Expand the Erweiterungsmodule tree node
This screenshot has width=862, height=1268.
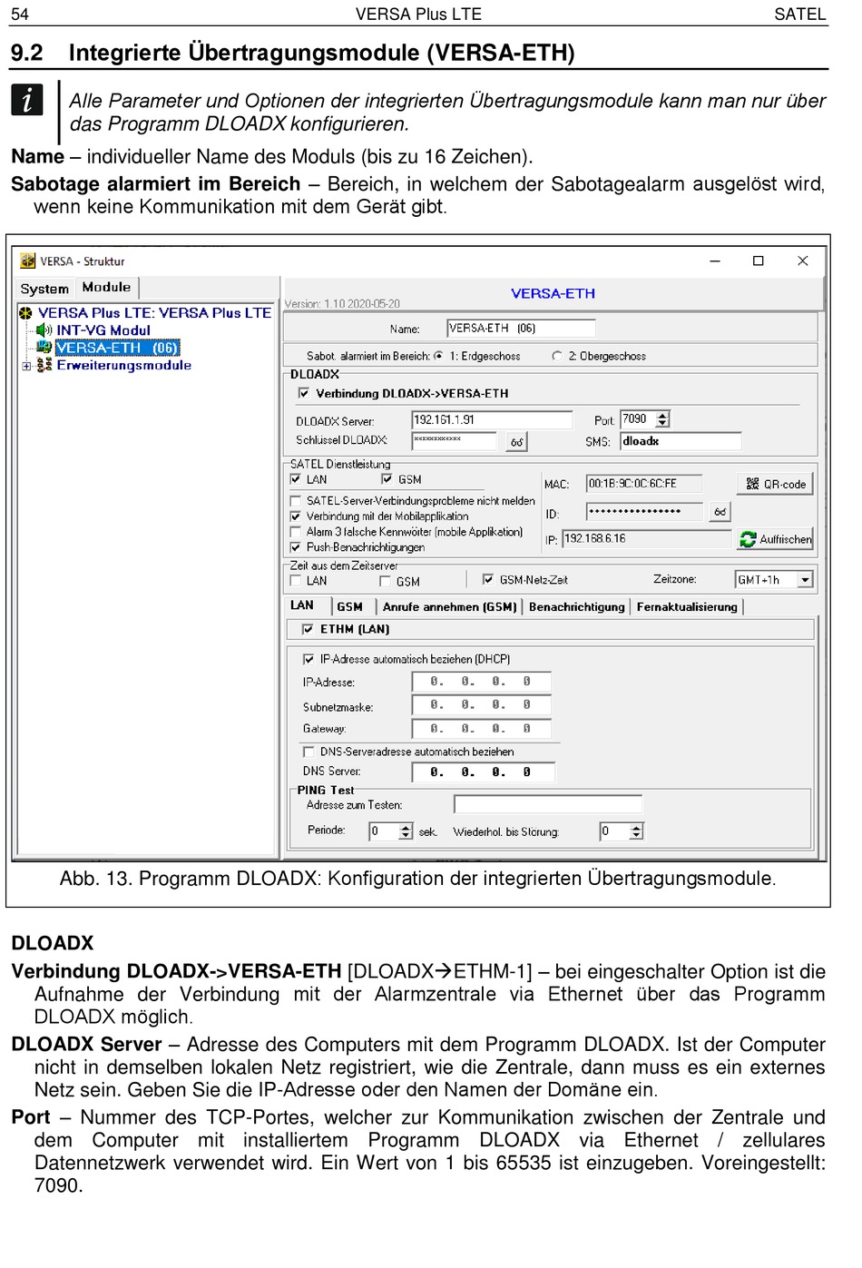tap(27, 366)
